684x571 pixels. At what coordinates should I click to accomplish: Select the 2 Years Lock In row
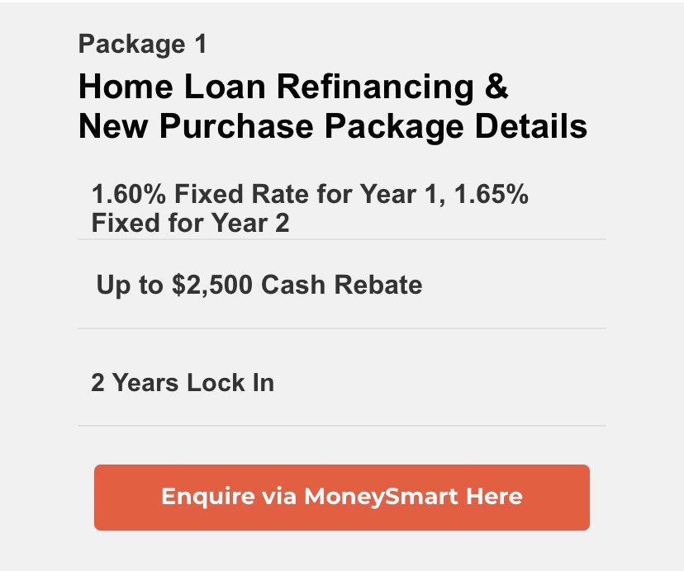point(183,383)
